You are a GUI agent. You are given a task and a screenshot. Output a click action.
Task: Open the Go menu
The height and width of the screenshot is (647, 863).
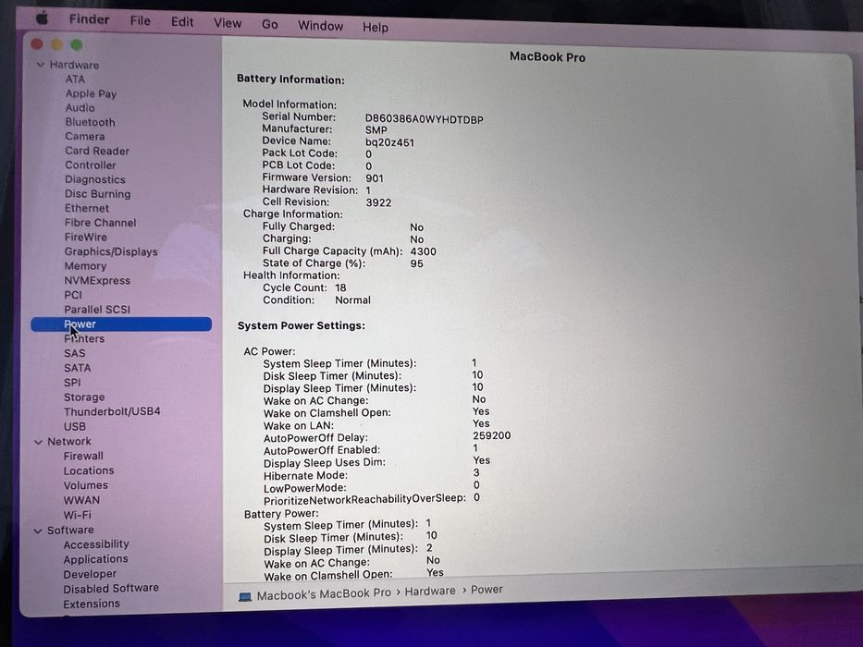pos(270,24)
